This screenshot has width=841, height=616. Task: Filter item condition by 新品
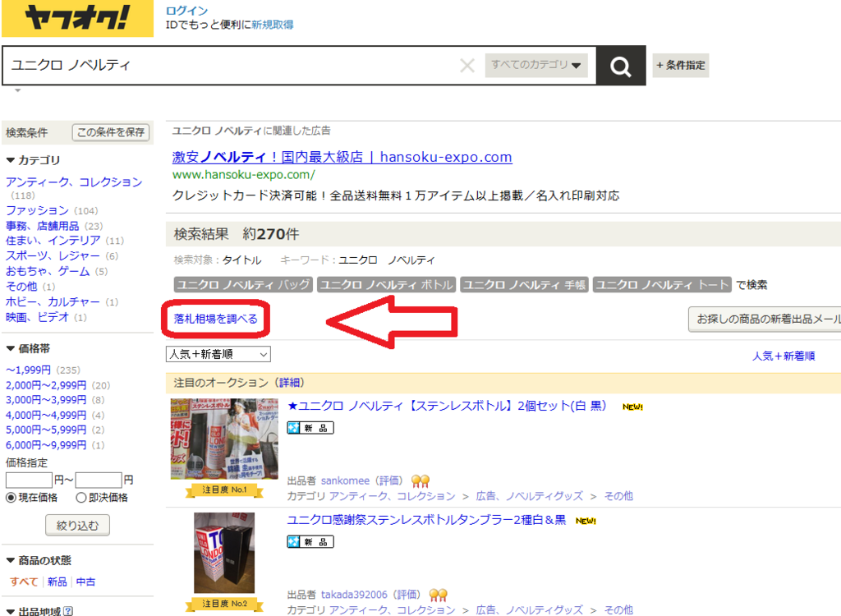(57, 582)
